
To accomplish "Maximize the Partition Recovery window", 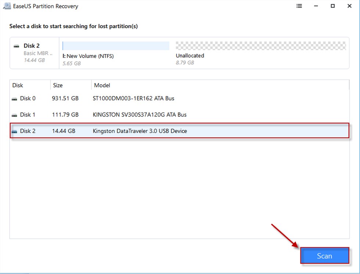I will tap(332, 6).
